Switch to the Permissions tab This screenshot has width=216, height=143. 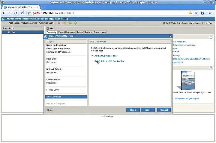pyautogui.click(x=100, y=32)
